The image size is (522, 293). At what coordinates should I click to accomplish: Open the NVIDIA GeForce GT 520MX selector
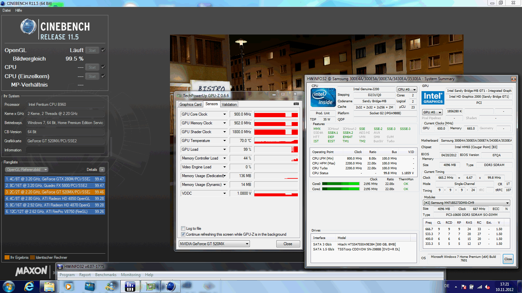(214, 244)
